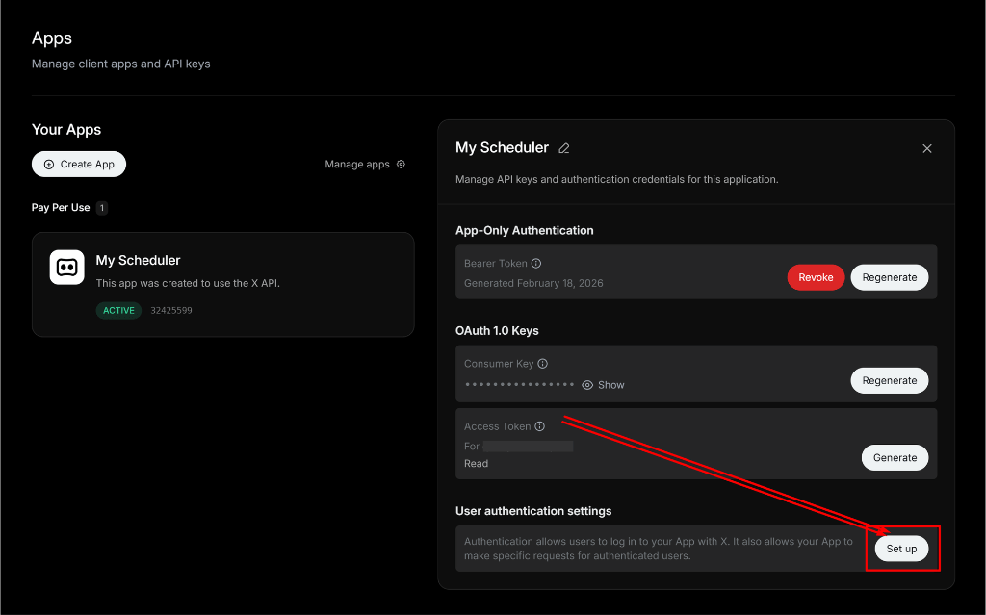The height and width of the screenshot is (615, 986).
Task: Click the My Scheduler robot app icon
Action: [66, 267]
